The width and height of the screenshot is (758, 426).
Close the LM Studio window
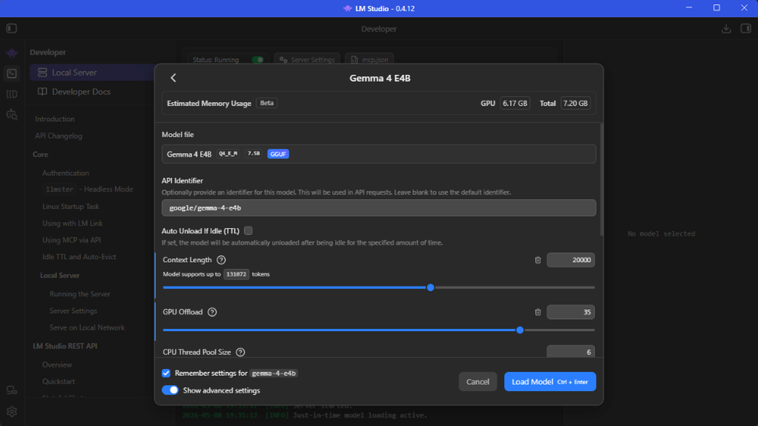tap(744, 8)
